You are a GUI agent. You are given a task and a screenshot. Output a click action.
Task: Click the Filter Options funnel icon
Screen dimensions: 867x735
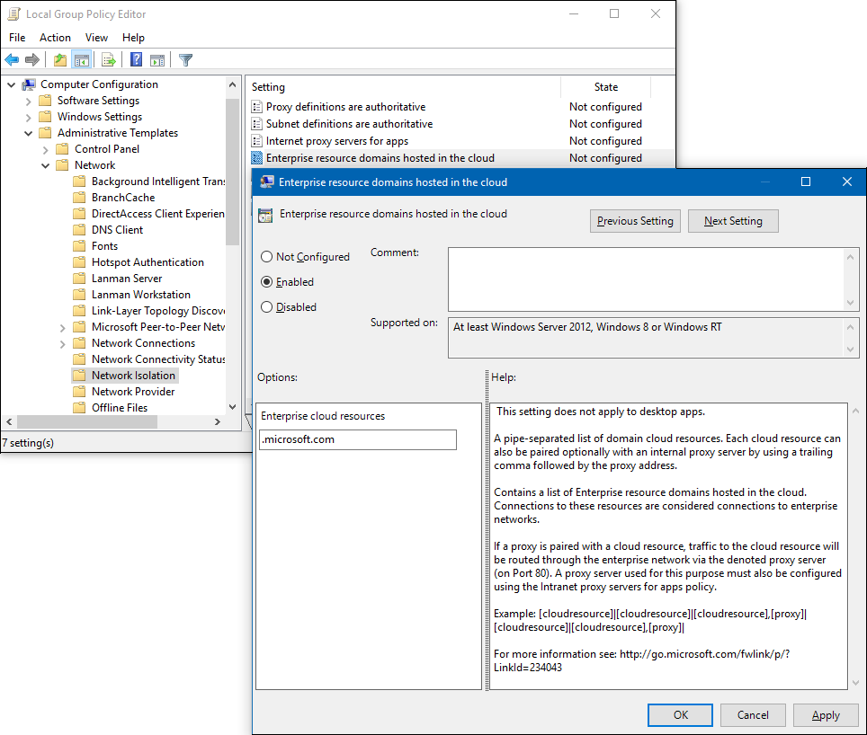(x=185, y=59)
